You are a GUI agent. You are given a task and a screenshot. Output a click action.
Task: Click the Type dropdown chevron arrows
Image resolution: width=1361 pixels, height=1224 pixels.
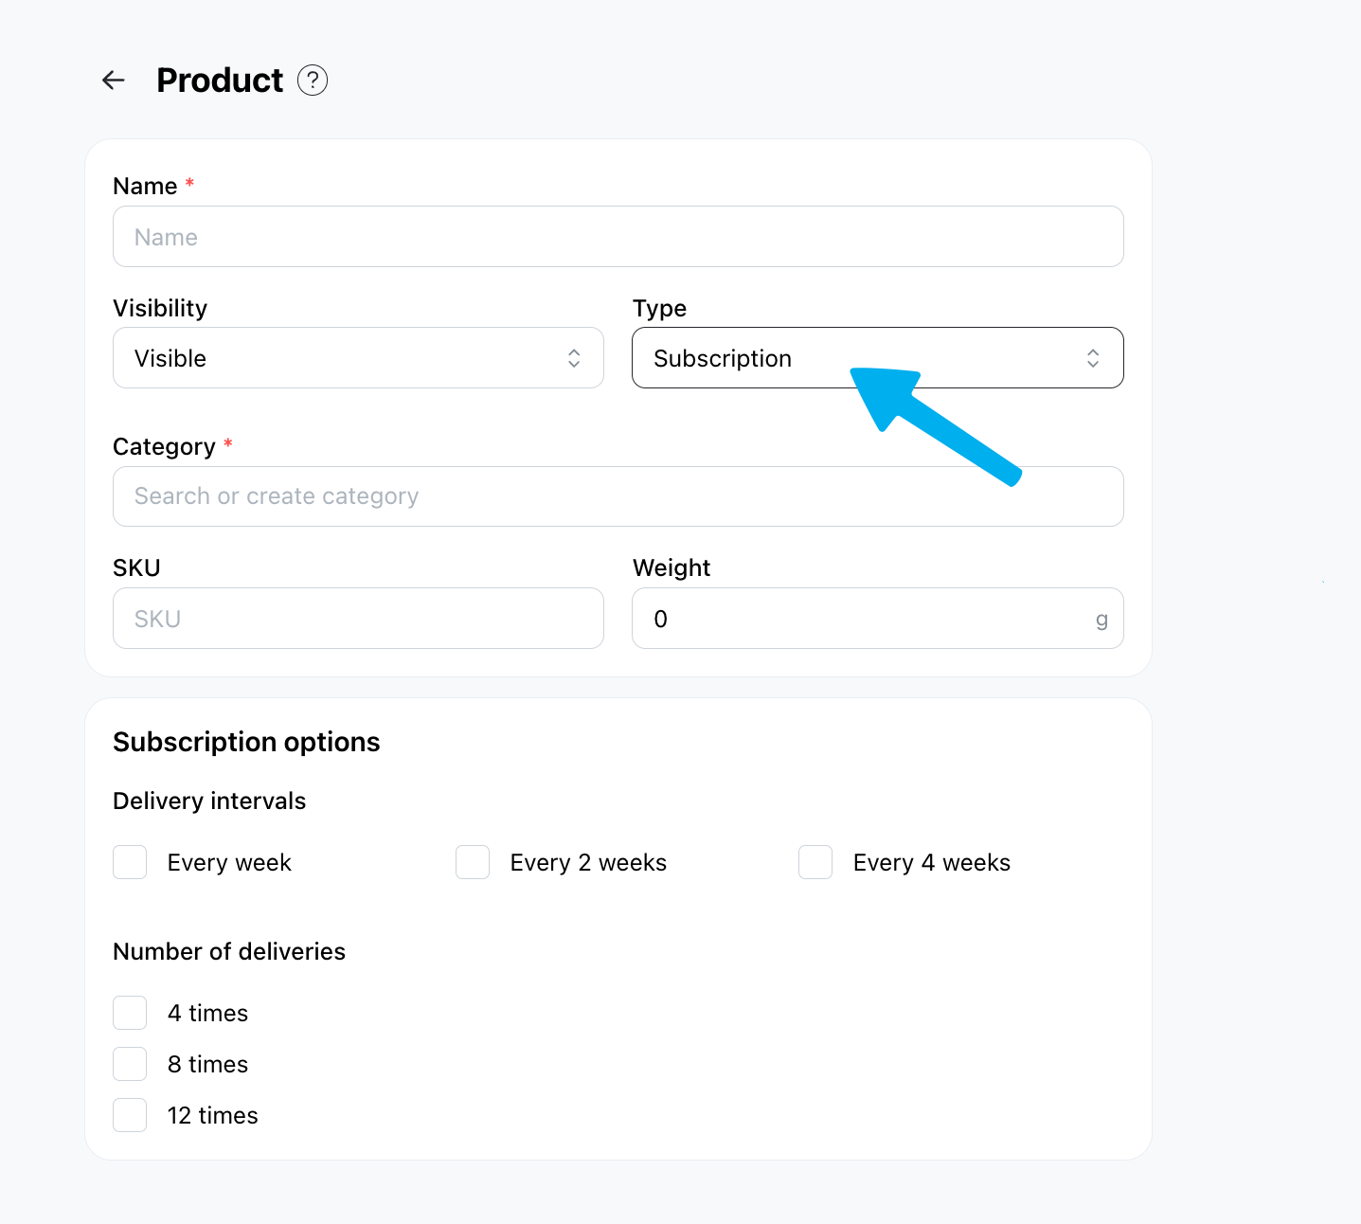click(x=1093, y=358)
